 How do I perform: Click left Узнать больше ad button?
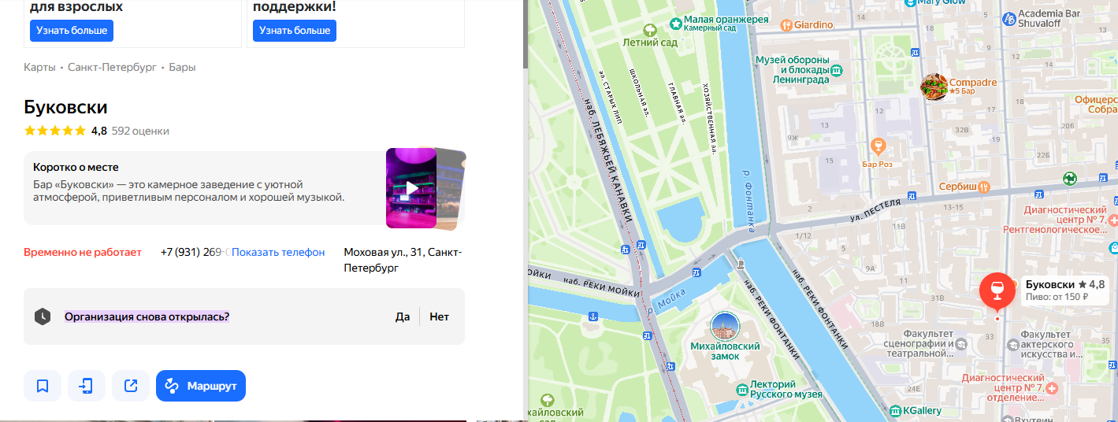tap(72, 31)
